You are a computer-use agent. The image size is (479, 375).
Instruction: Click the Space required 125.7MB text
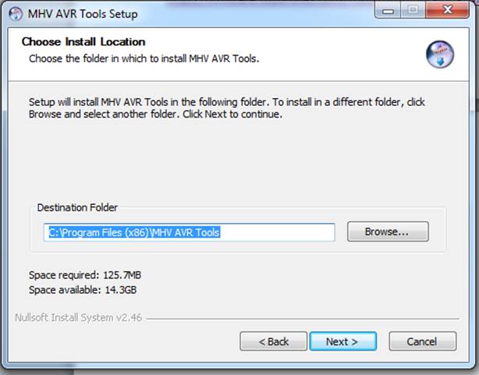click(85, 275)
